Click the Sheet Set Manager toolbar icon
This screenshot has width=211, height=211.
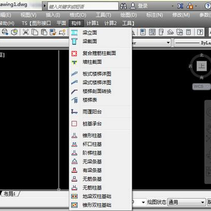pos(171,32)
